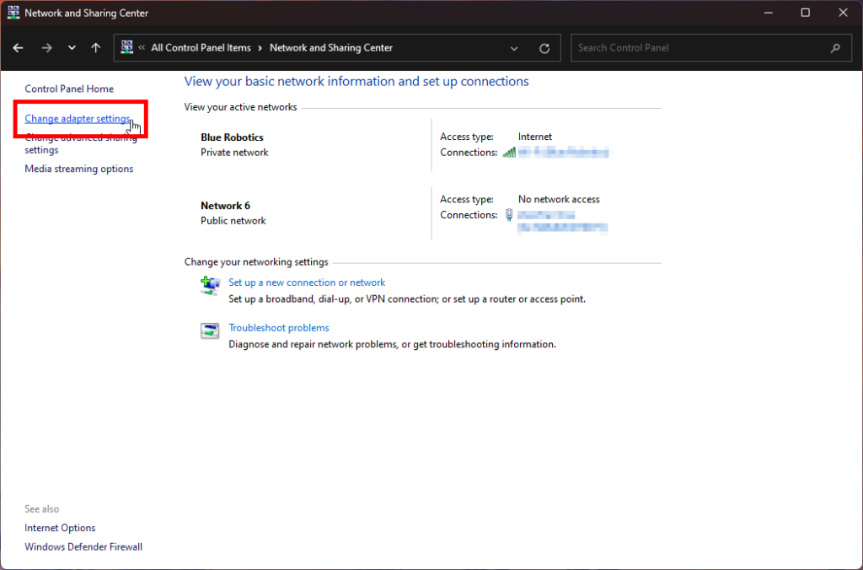Image resolution: width=863 pixels, height=570 pixels.
Task: Click the double-chevron before All Control Panel Items
Action: click(143, 48)
